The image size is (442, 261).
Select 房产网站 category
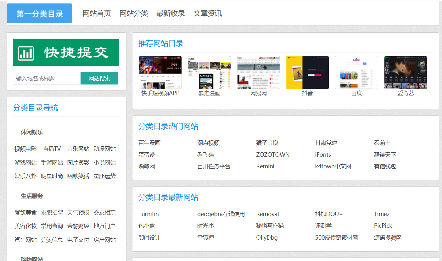(x=104, y=240)
